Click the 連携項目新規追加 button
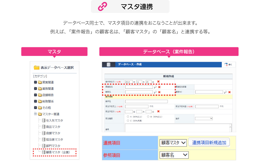This screenshot has height=163, width=261. (x=209, y=142)
